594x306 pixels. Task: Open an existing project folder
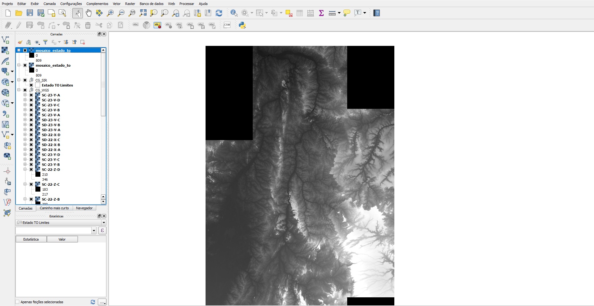pyautogui.click(x=19, y=13)
